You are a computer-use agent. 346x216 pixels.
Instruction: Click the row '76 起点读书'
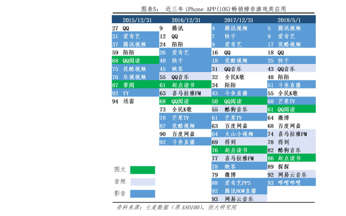[239, 150]
